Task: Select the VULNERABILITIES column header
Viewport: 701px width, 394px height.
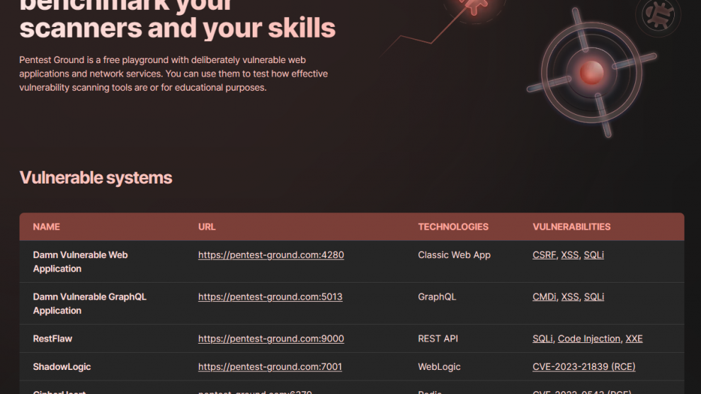Action: coord(571,227)
